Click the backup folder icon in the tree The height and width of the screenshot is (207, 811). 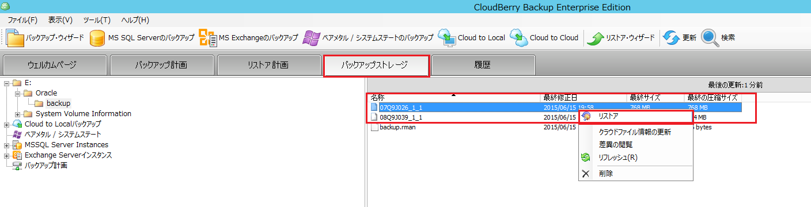click(39, 103)
